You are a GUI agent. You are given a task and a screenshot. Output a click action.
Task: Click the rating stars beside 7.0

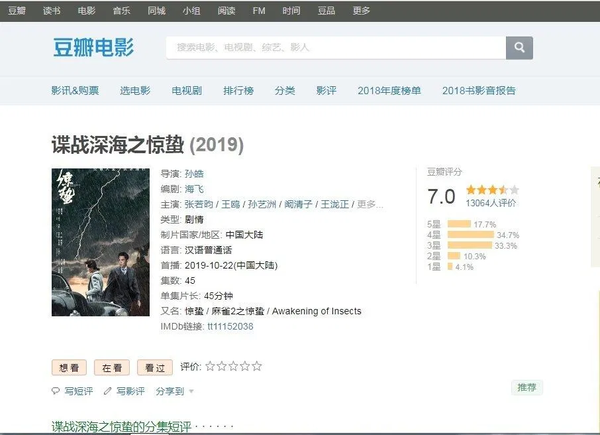coord(492,190)
